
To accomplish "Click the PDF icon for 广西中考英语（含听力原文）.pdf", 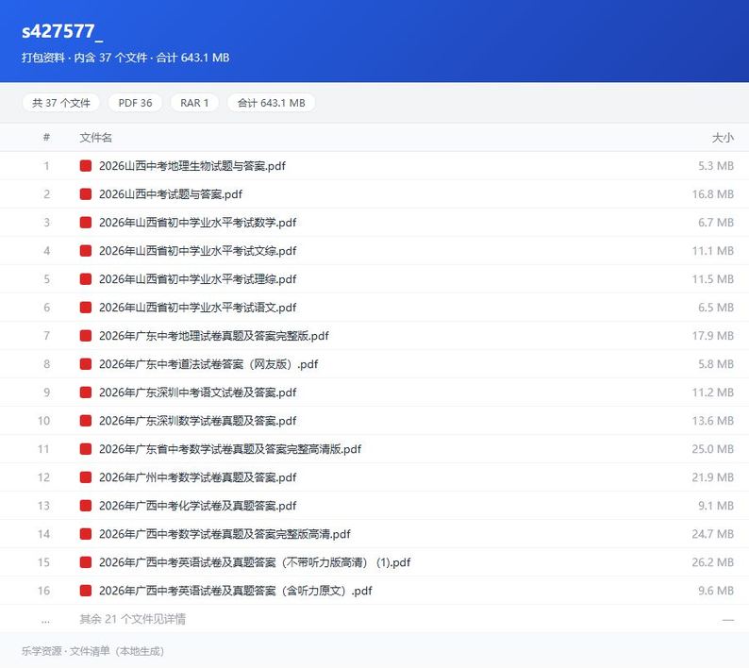I will (86, 591).
